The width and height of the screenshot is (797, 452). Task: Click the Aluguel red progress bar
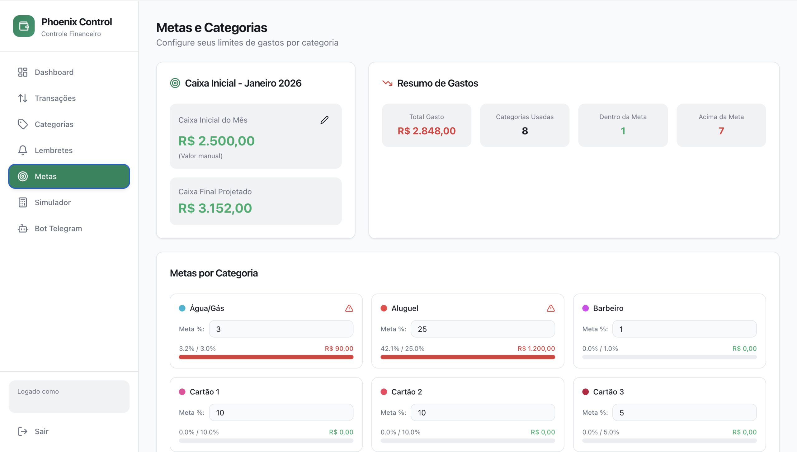[468, 357]
